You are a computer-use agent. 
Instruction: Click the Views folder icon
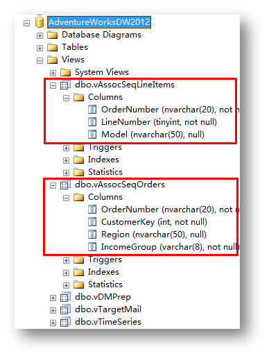(x=52, y=60)
